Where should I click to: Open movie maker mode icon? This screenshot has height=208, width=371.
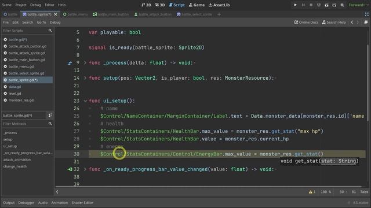click(342, 5)
